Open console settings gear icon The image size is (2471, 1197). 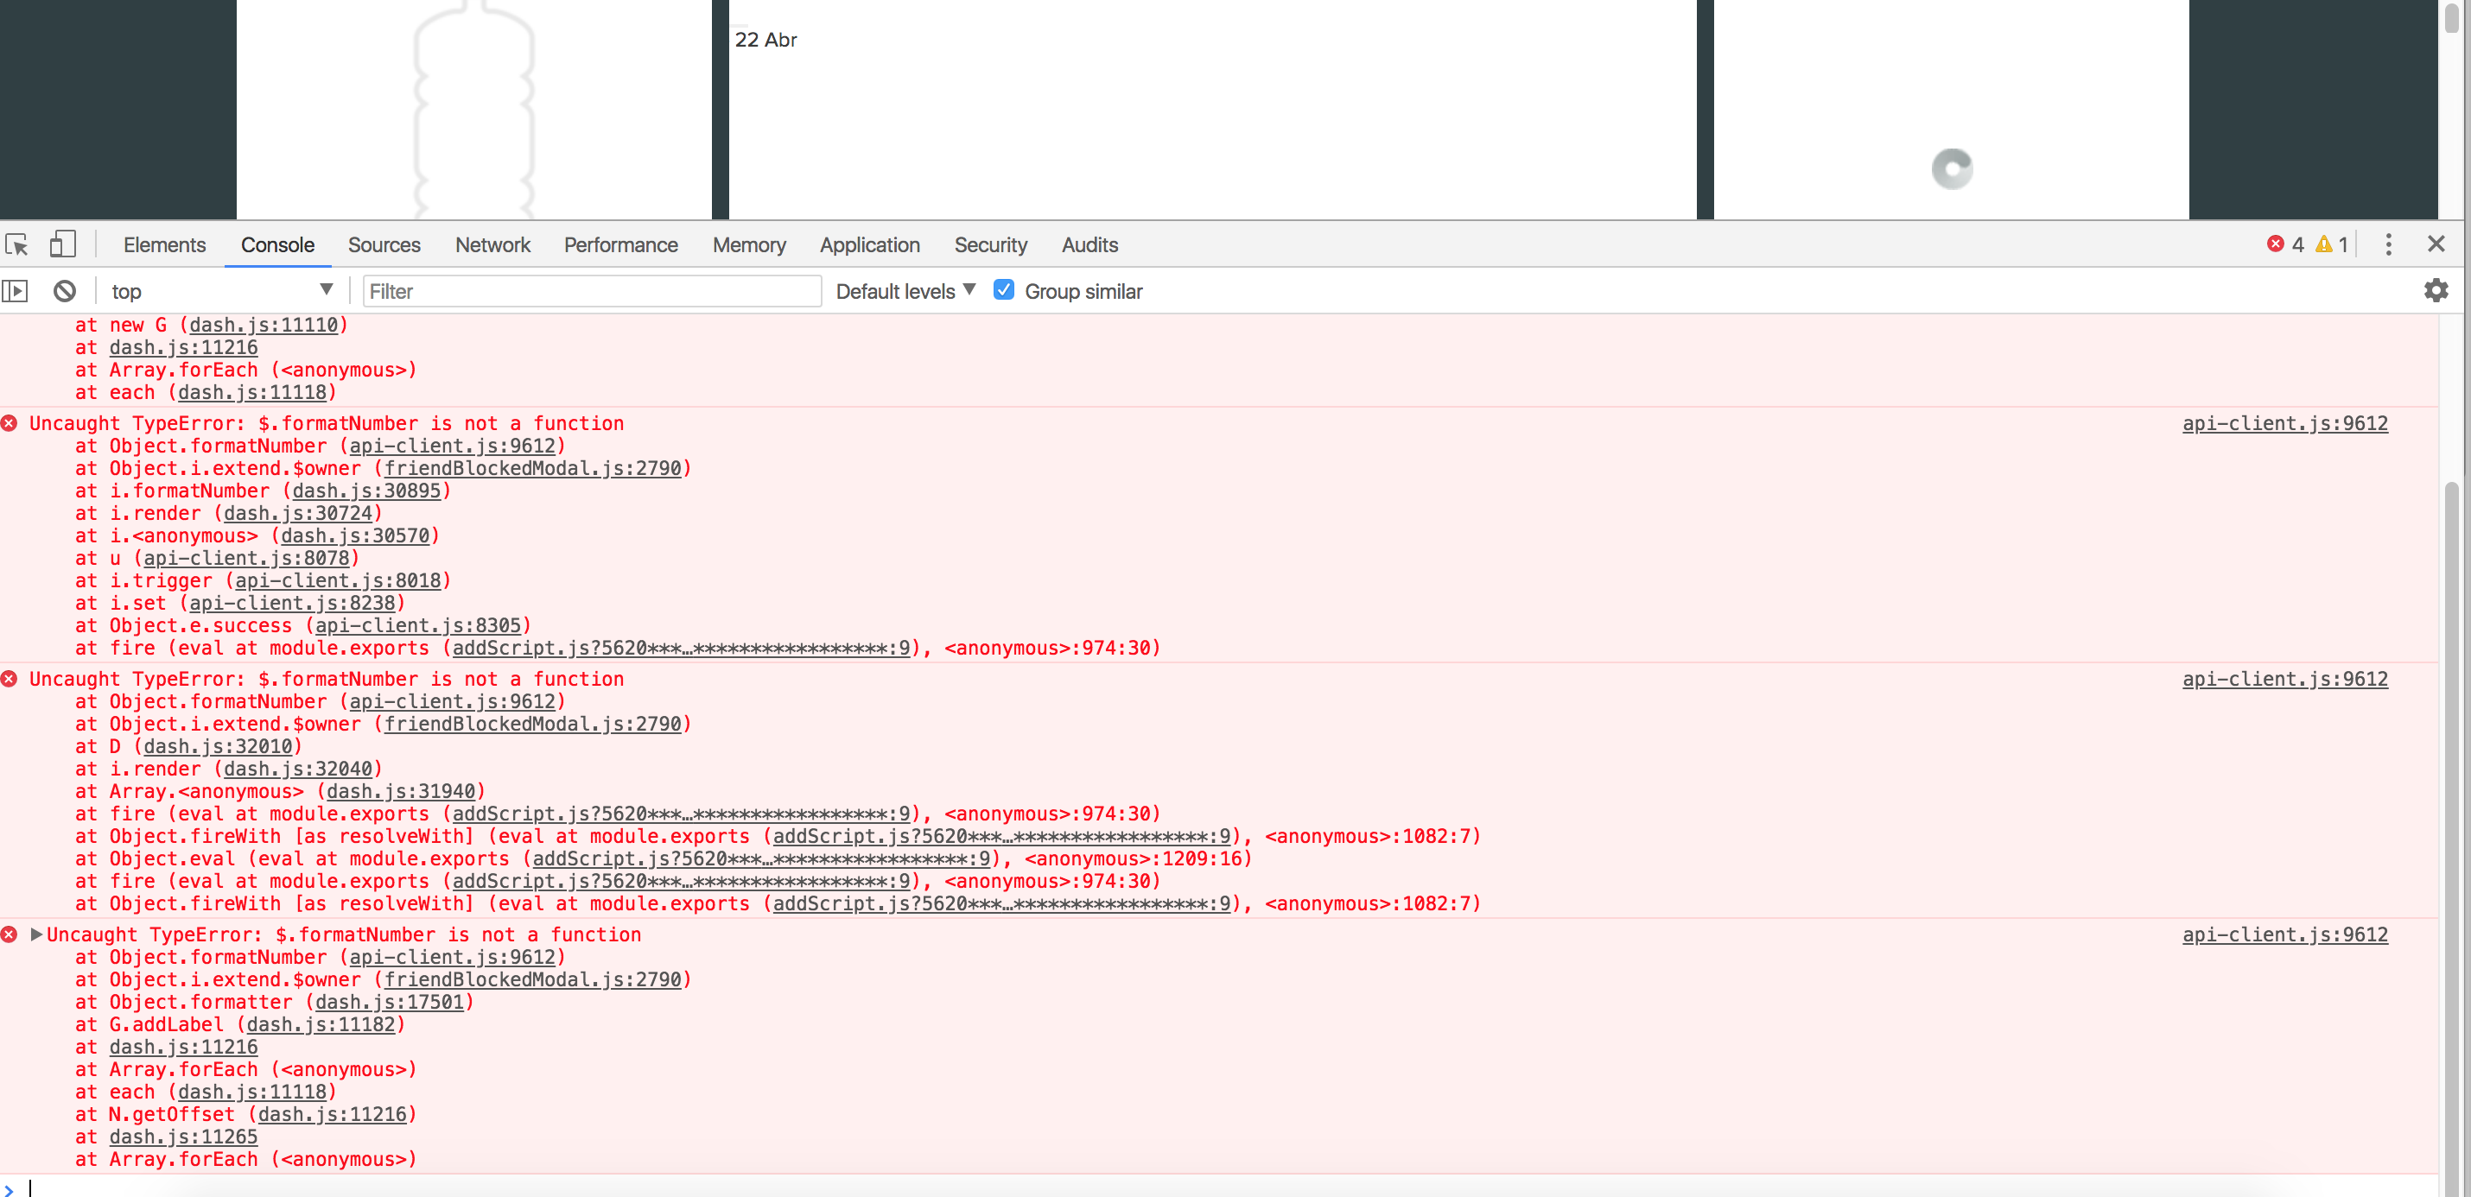pos(2436,291)
